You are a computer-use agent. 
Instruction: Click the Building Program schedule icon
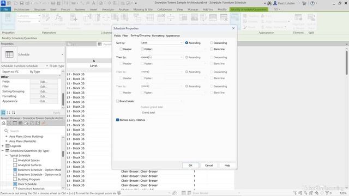point(15,179)
